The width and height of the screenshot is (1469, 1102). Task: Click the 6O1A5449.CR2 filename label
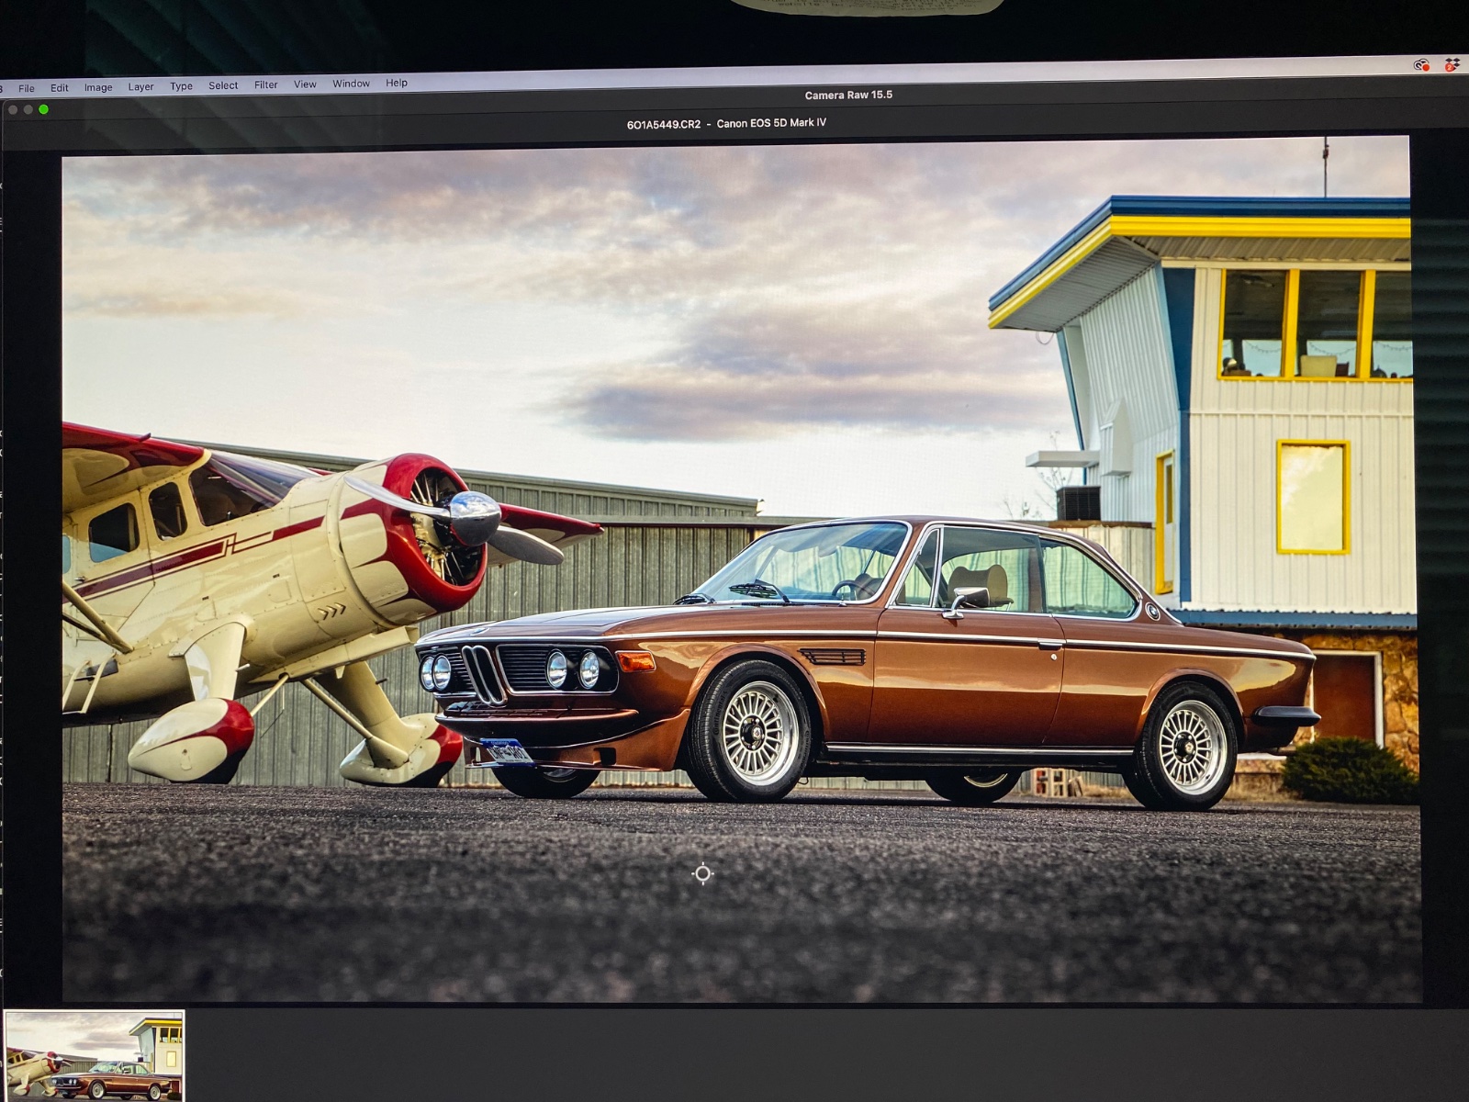[x=663, y=124]
